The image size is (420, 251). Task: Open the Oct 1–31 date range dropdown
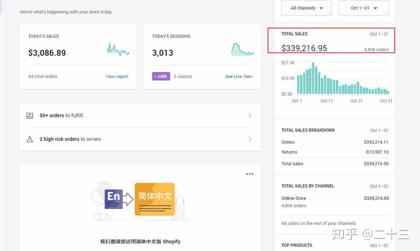tap(363, 8)
